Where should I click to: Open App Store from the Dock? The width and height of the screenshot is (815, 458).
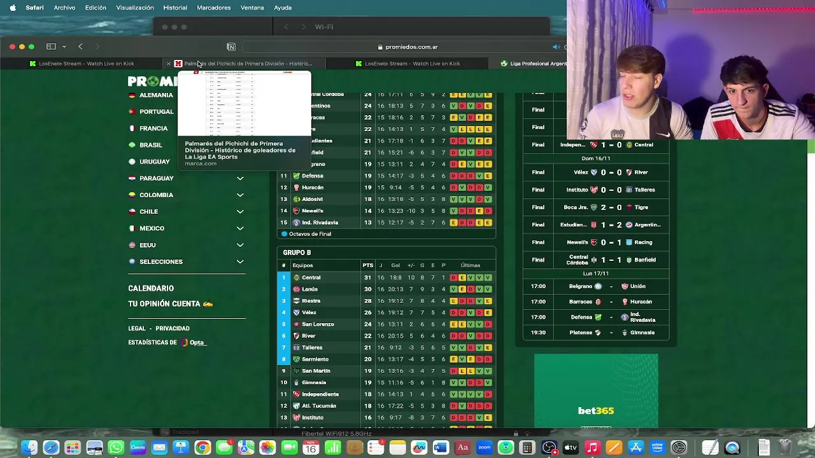pyautogui.click(x=635, y=448)
